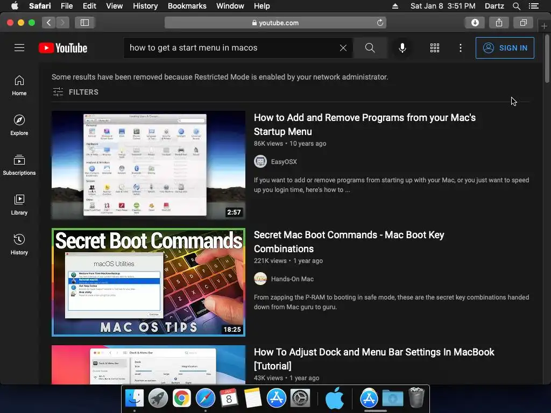
Task: Click the Sat Jan 8 3:51 PM clock
Action: pos(443,6)
